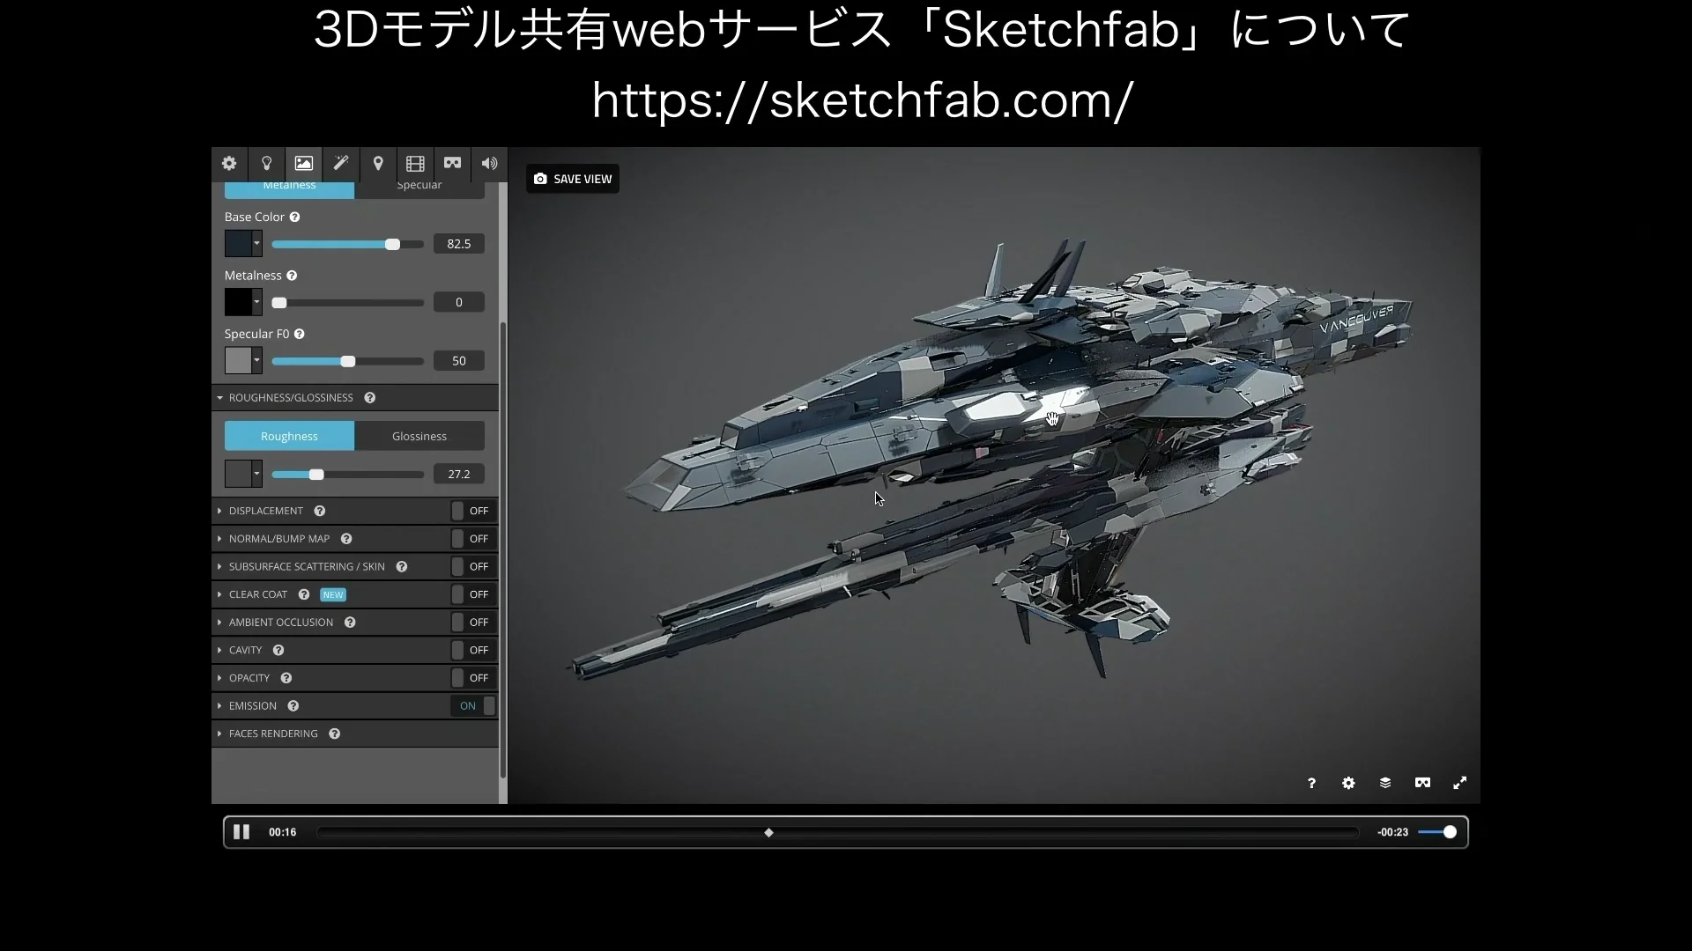
Task: Click the Metalness help icon
Action: 292,276
